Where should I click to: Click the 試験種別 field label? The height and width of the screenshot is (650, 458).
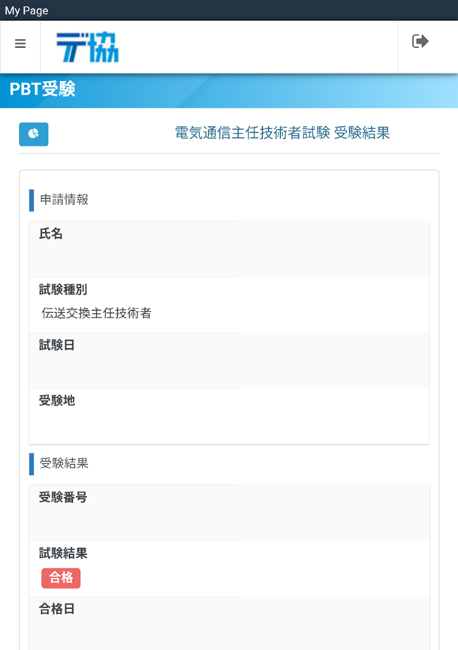(63, 290)
